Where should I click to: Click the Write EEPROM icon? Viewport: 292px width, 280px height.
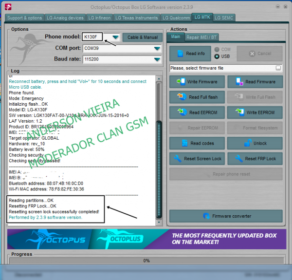point(240,112)
